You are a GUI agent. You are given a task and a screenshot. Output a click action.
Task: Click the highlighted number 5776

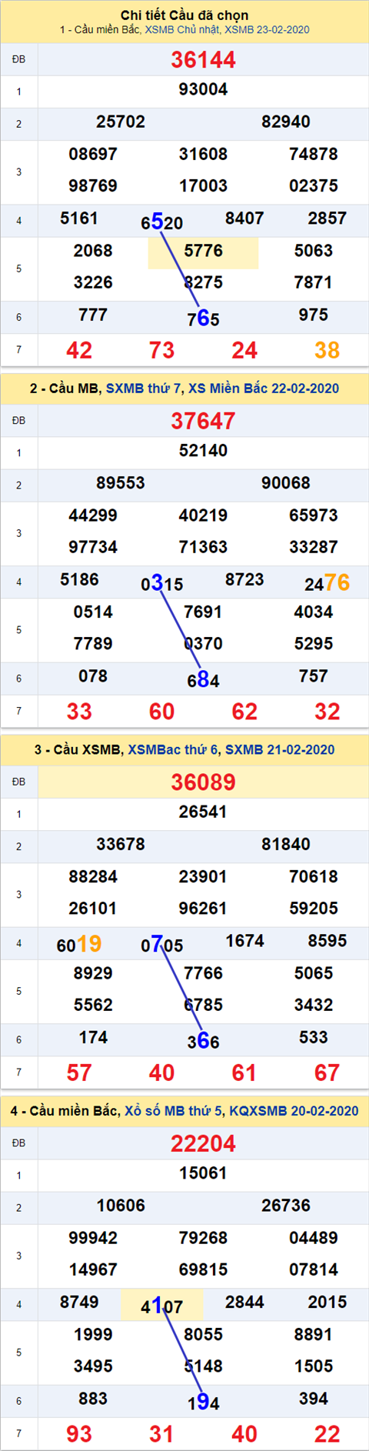click(x=203, y=251)
